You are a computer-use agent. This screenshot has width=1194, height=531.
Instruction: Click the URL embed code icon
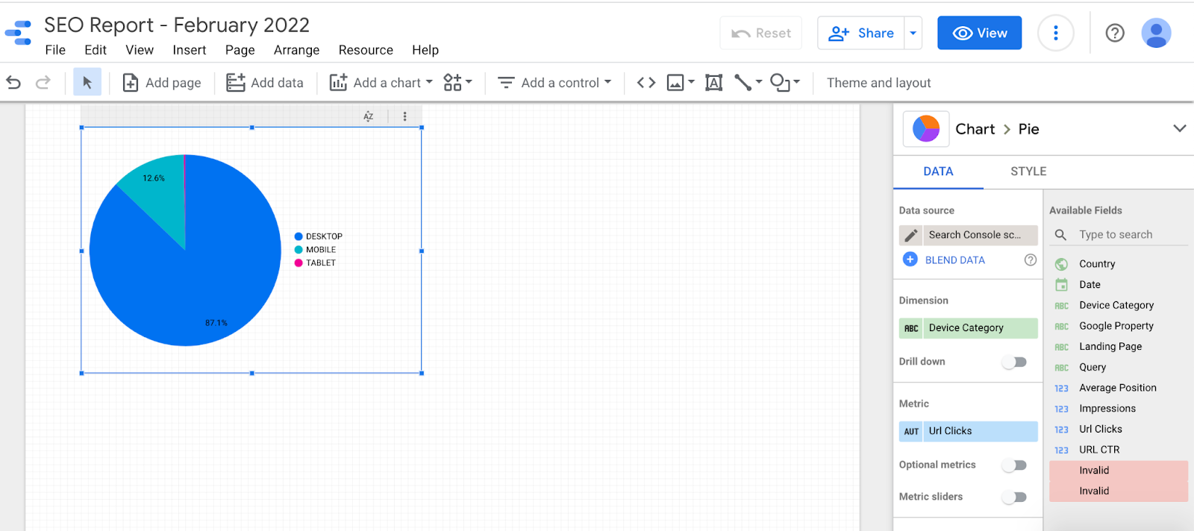click(x=646, y=83)
